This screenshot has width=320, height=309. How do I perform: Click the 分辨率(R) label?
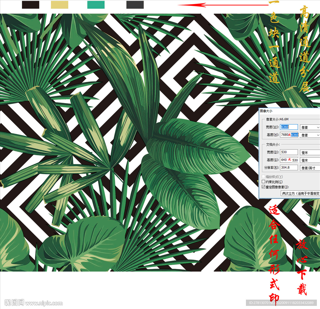tap(272, 167)
